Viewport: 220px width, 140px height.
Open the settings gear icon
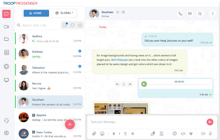pos(6,133)
